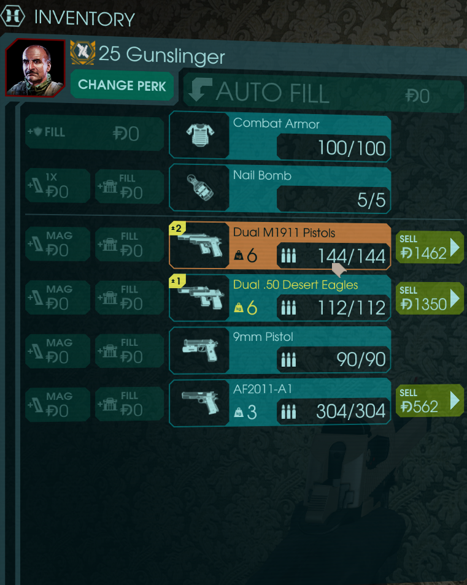The width and height of the screenshot is (467, 585).
Task: Buy a magazine for the 9mm Pistol
Action: [58, 351]
